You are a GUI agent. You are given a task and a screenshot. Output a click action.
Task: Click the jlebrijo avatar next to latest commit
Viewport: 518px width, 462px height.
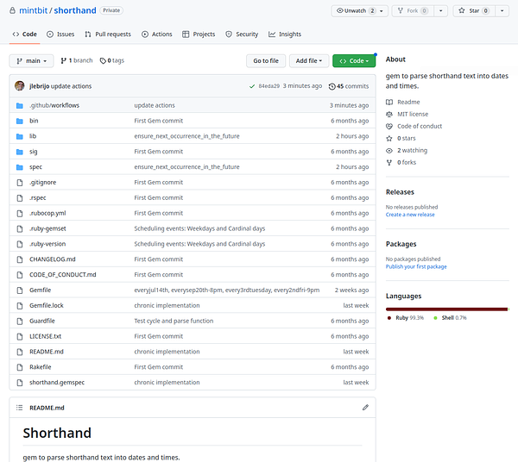tap(19, 86)
